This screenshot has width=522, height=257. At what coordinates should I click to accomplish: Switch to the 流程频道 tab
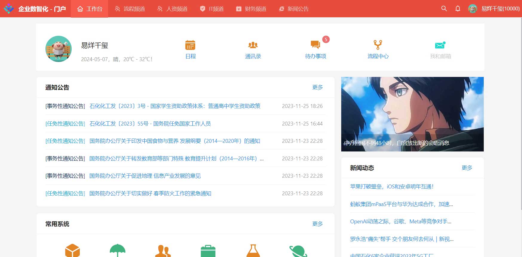[130, 9]
